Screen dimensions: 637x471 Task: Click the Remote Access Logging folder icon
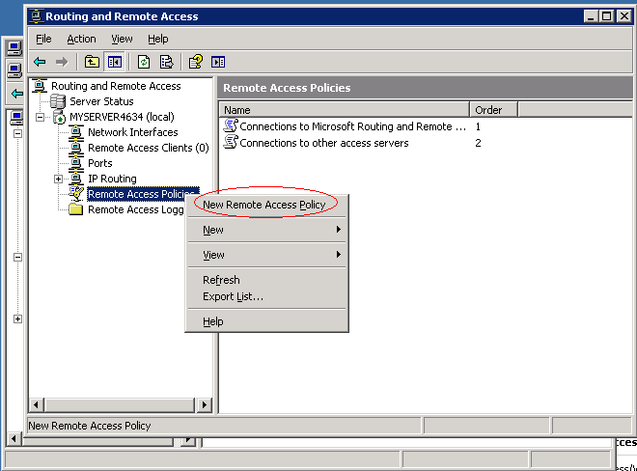tap(76, 209)
